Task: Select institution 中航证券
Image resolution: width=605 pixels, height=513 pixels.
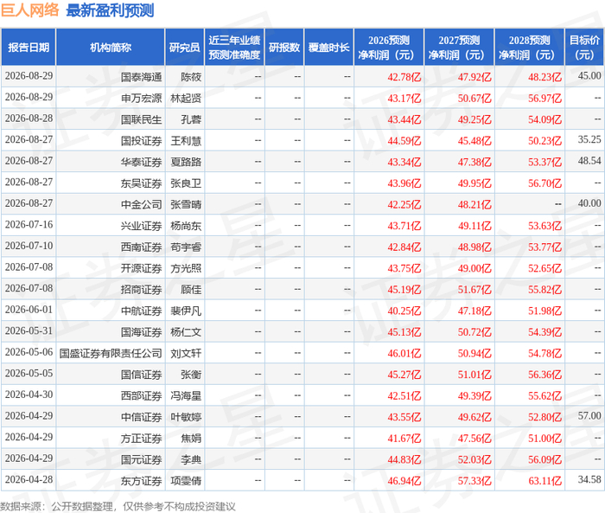Action: pos(141,311)
